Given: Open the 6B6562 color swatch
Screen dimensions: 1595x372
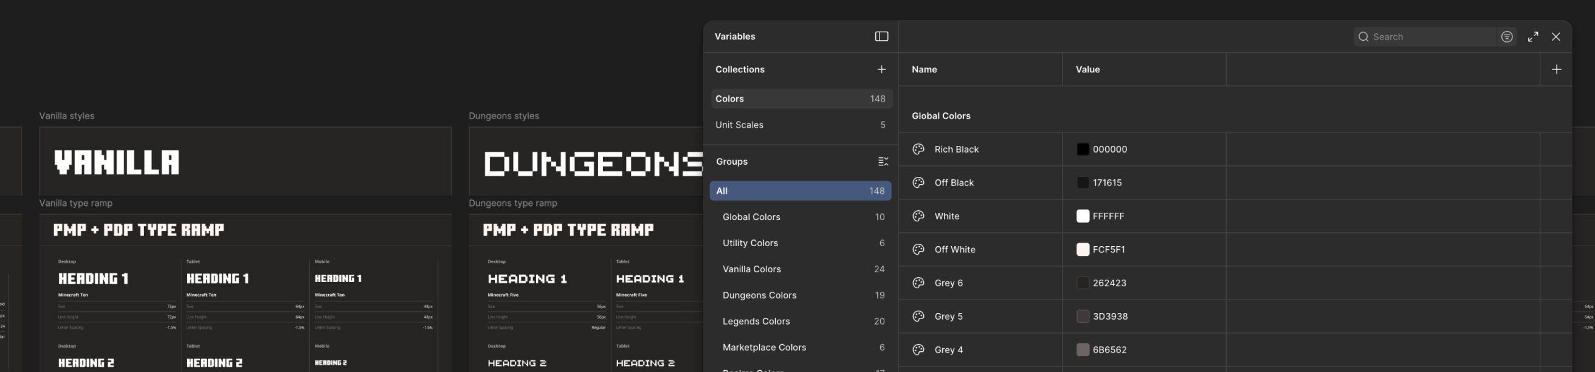Looking at the screenshot, I should coord(1083,350).
